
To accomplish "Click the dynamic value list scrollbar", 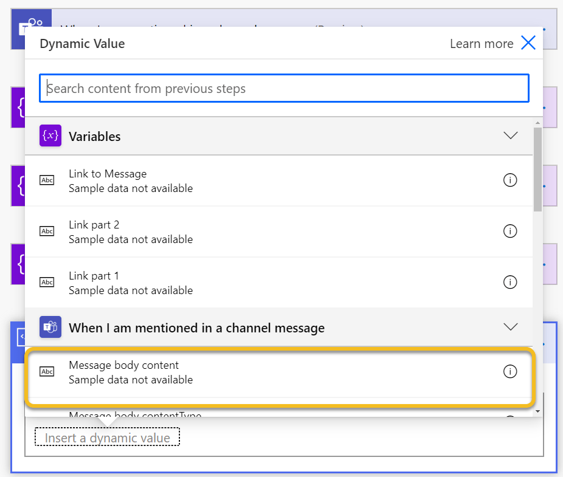I will tap(537, 170).
